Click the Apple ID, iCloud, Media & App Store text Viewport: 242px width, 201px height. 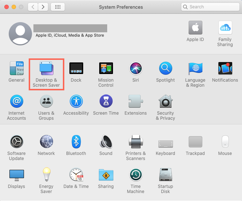pyautogui.click(x=70, y=35)
